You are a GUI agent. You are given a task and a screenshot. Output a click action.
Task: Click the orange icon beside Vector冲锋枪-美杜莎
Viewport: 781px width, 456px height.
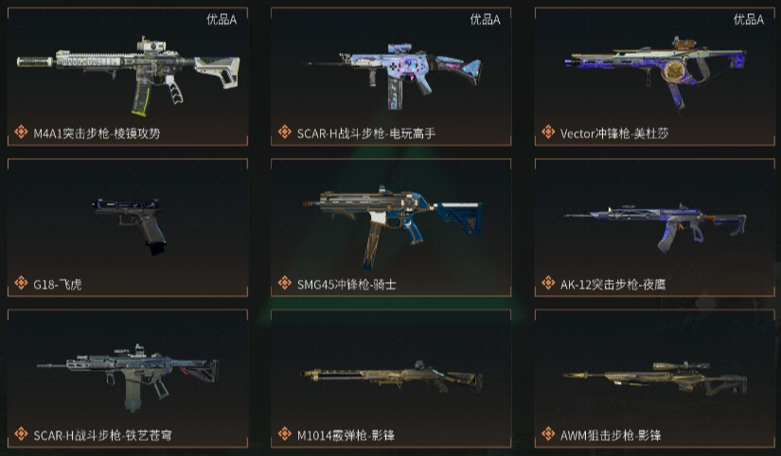548,132
